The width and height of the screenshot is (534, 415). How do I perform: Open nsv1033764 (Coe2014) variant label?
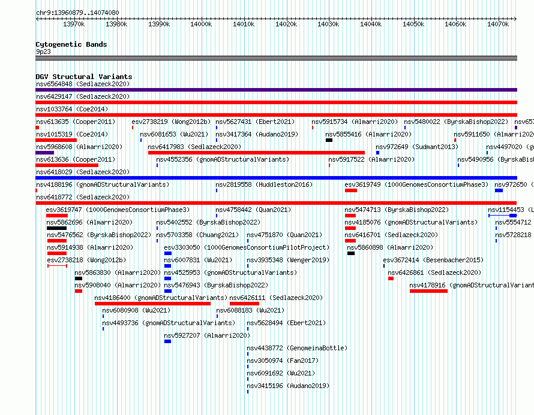pyautogui.click(x=72, y=109)
